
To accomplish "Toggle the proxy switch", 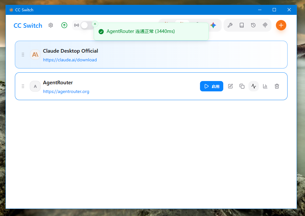I will coord(87,25).
